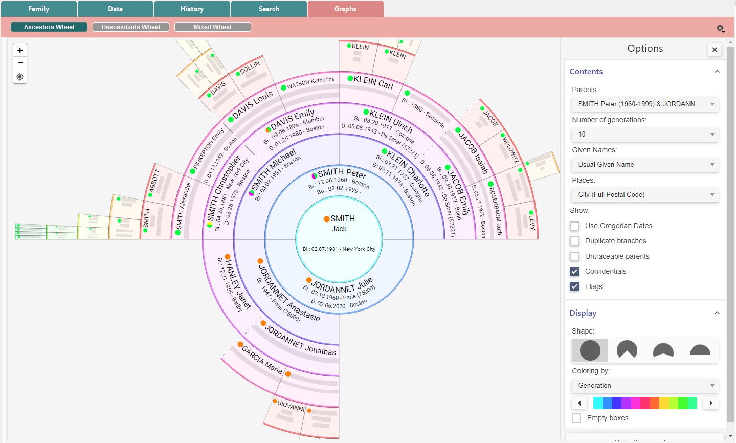The width and height of the screenshot is (736, 443).
Task: Enable Empty boxes checkbox
Action: click(x=576, y=418)
